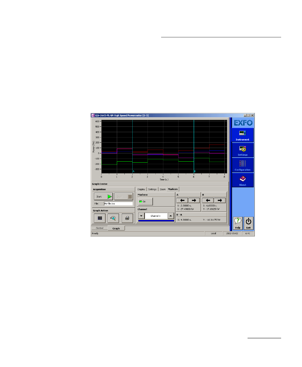Click the application icon in the title bar

pos(92,115)
